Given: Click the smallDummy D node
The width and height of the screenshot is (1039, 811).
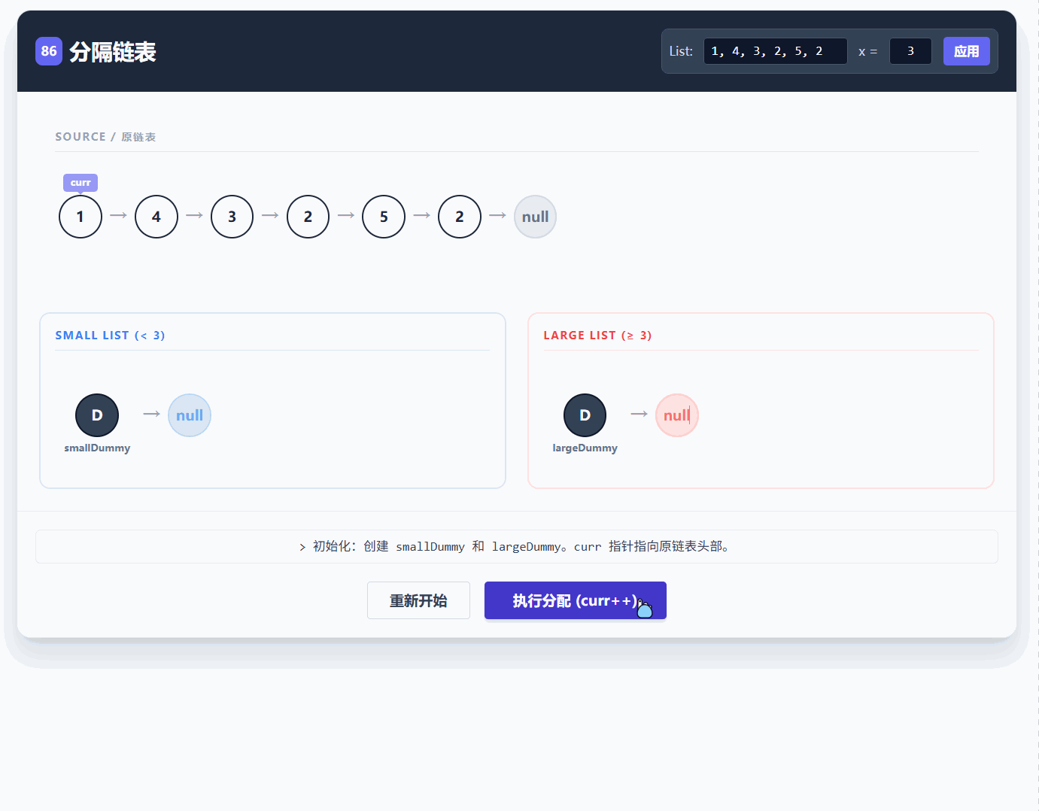Looking at the screenshot, I should [97, 415].
